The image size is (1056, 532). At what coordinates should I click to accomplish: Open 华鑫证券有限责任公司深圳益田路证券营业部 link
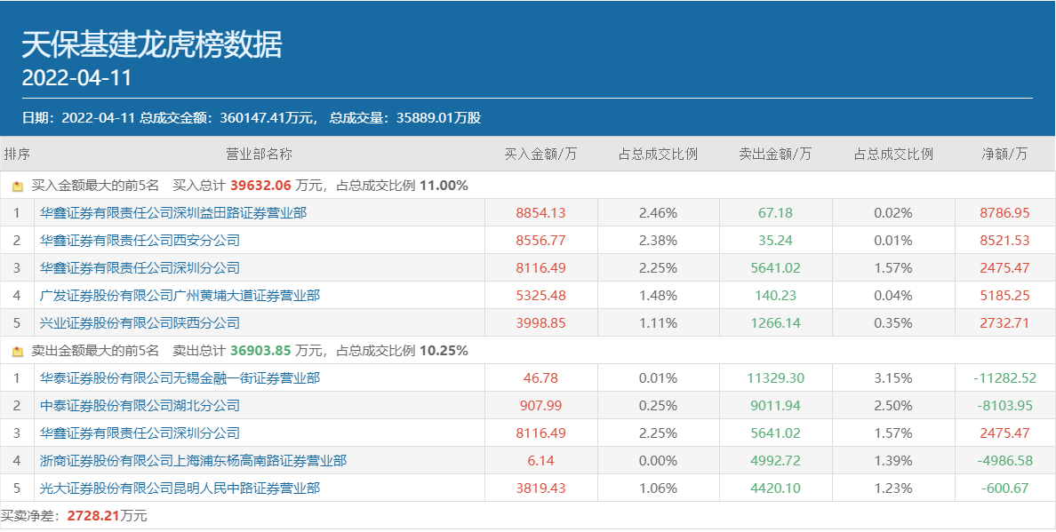click(172, 213)
